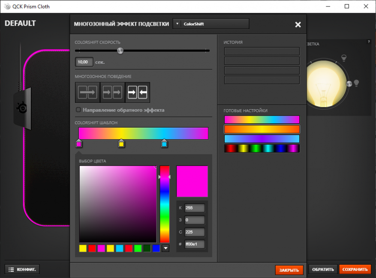Click the ColorShift speed slider handle
Viewport: 376px width, 278px height.
pyautogui.click(x=120, y=51)
